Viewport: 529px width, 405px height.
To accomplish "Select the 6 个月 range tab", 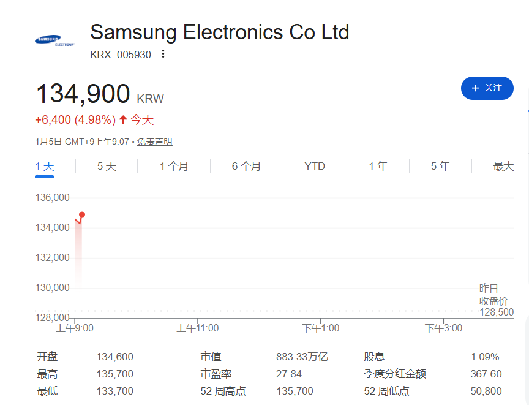I will point(246,166).
